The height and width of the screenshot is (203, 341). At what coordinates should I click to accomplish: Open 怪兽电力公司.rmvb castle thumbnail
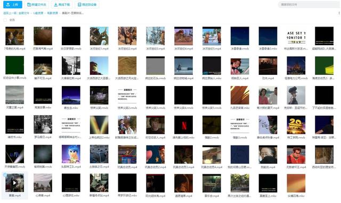pos(296,65)
